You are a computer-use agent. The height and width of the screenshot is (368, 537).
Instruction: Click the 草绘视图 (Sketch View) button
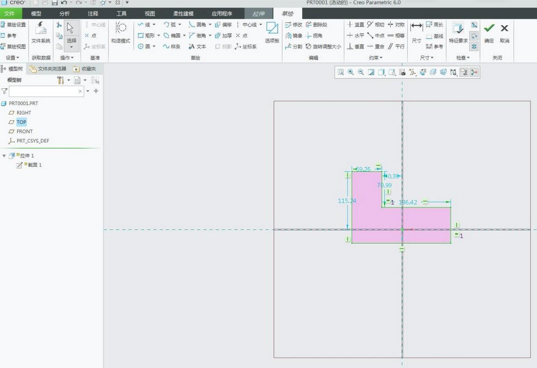coord(13,46)
